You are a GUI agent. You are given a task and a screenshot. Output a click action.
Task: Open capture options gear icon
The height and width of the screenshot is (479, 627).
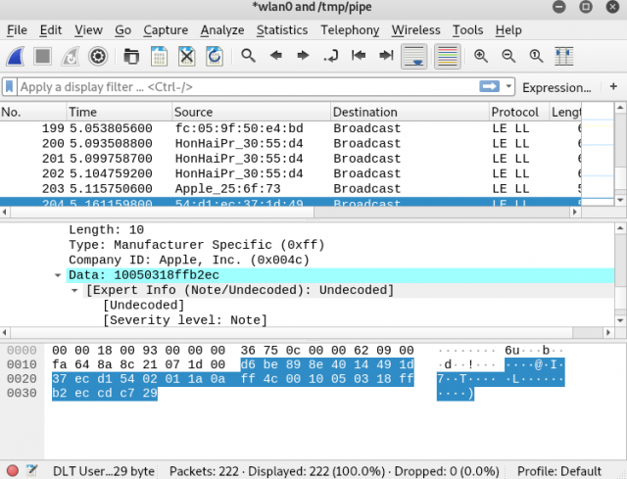(x=98, y=56)
